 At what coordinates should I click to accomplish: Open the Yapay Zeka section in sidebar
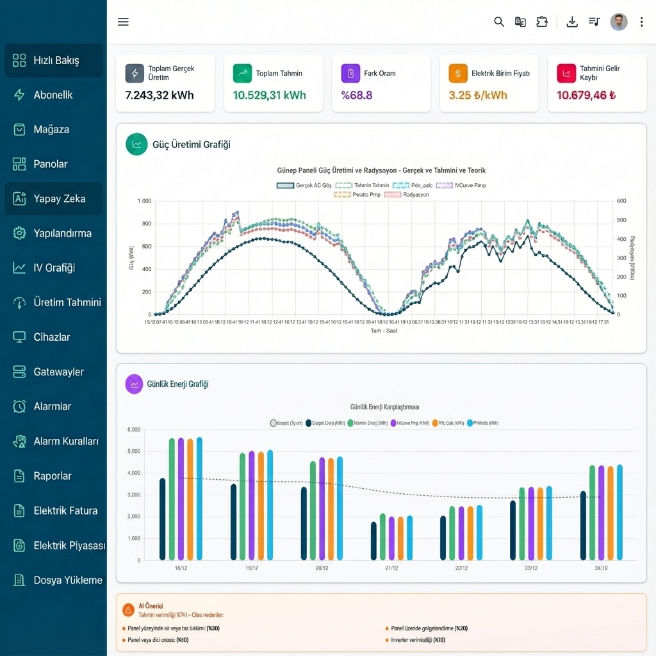pos(54,199)
